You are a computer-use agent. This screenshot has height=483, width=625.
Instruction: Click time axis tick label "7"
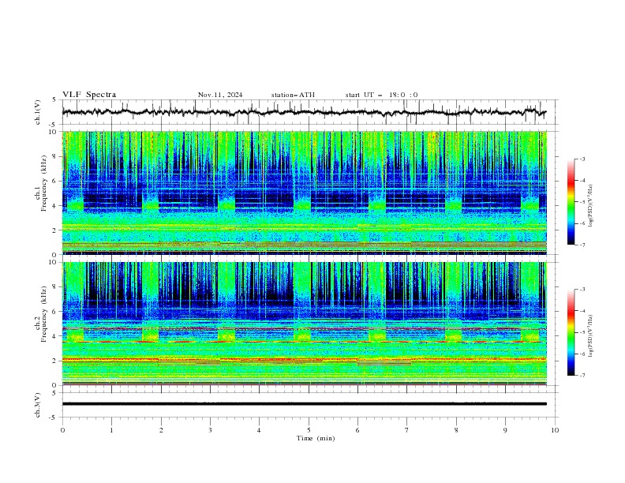[407, 430]
